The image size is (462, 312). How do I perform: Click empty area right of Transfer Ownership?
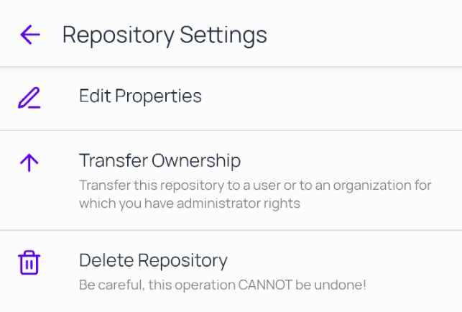[351, 161]
